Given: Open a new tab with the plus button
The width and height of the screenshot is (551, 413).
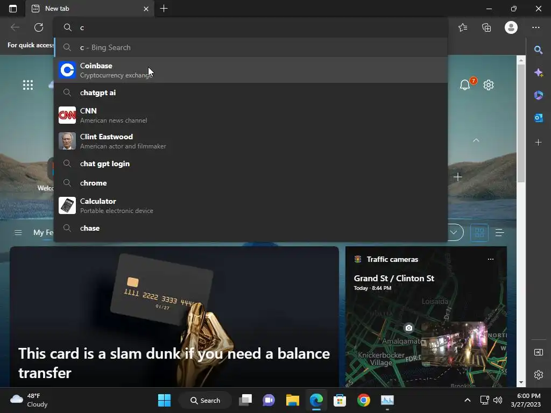Looking at the screenshot, I should 164,9.
